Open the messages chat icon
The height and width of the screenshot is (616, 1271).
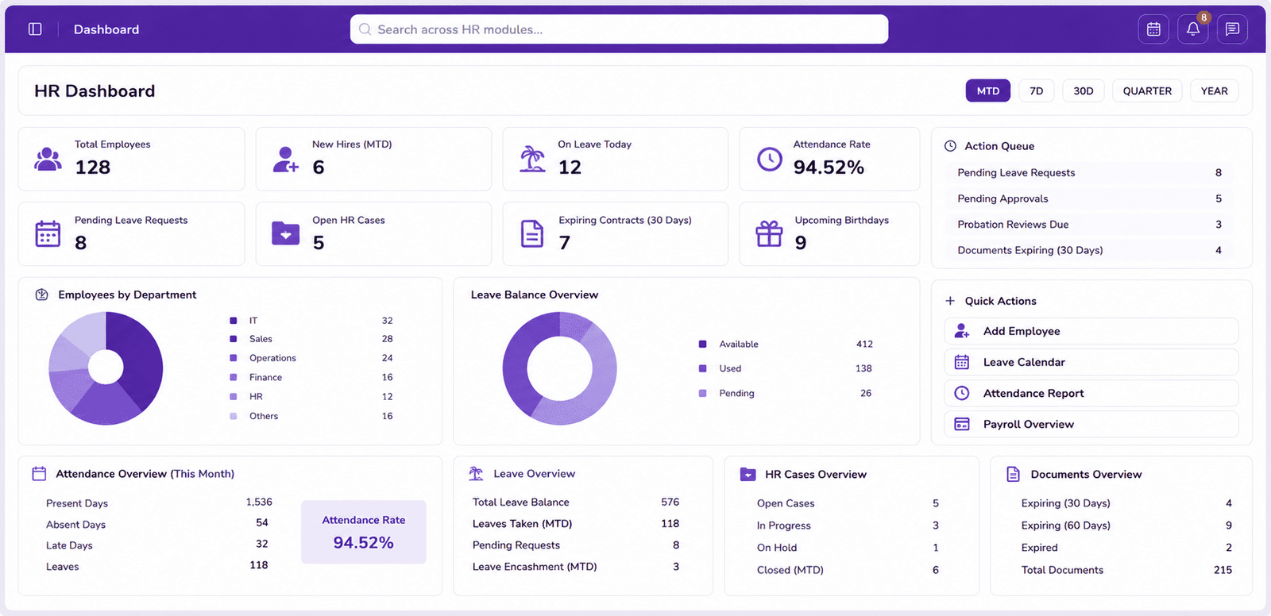pyautogui.click(x=1232, y=29)
